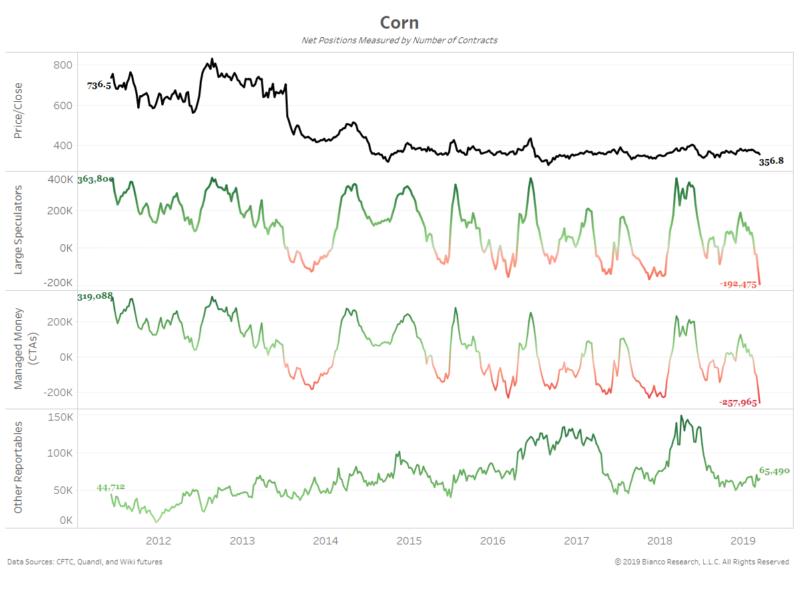This screenshot has height=599, width=799.
Task: Select the -257,965 Managed Money end label
Action: [738, 403]
